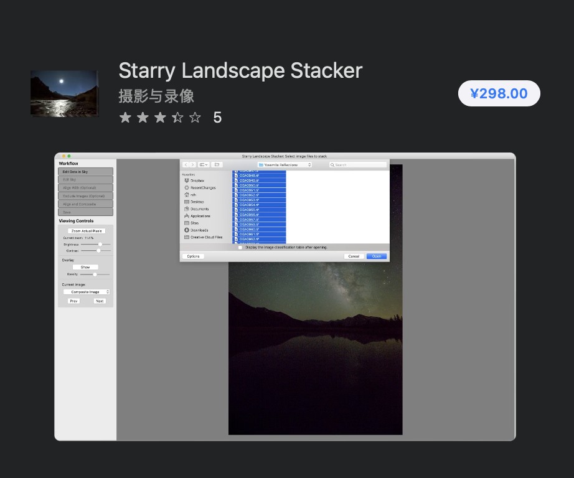Select Desktop in Favorites sidebar
The width and height of the screenshot is (574, 478).
pos(194,202)
